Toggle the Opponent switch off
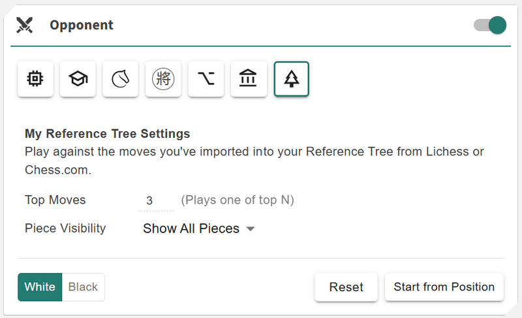 [490, 25]
